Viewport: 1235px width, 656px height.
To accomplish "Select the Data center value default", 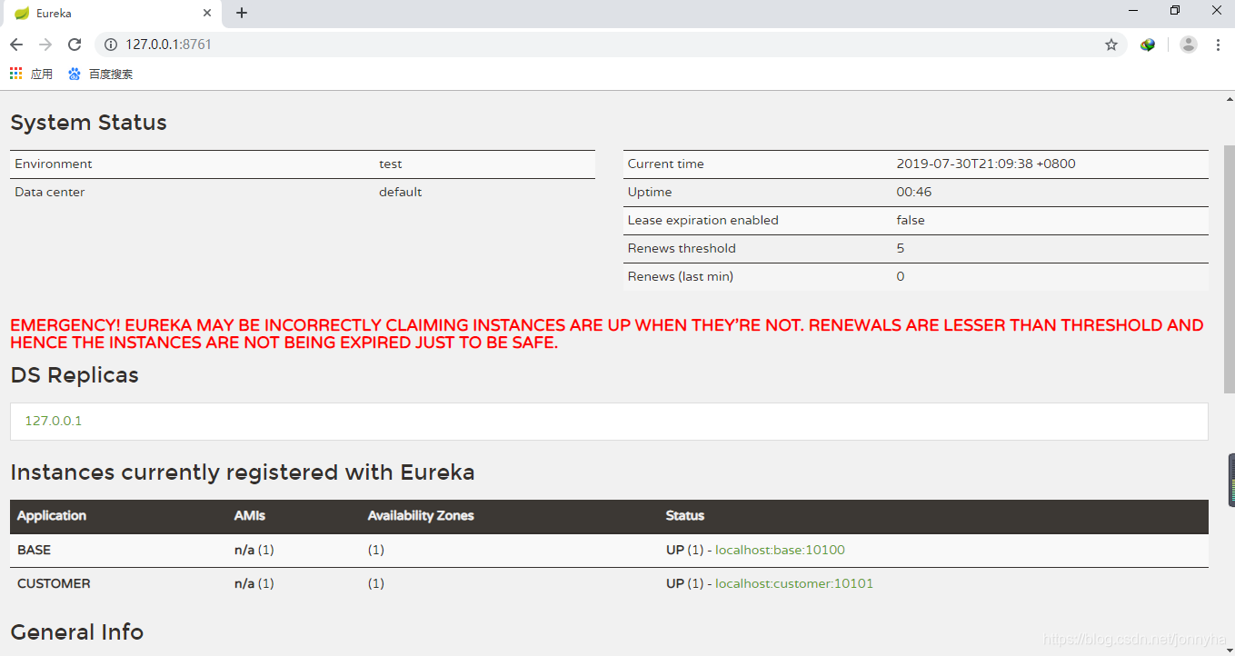I will pyautogui.click(x=401, y=192).
